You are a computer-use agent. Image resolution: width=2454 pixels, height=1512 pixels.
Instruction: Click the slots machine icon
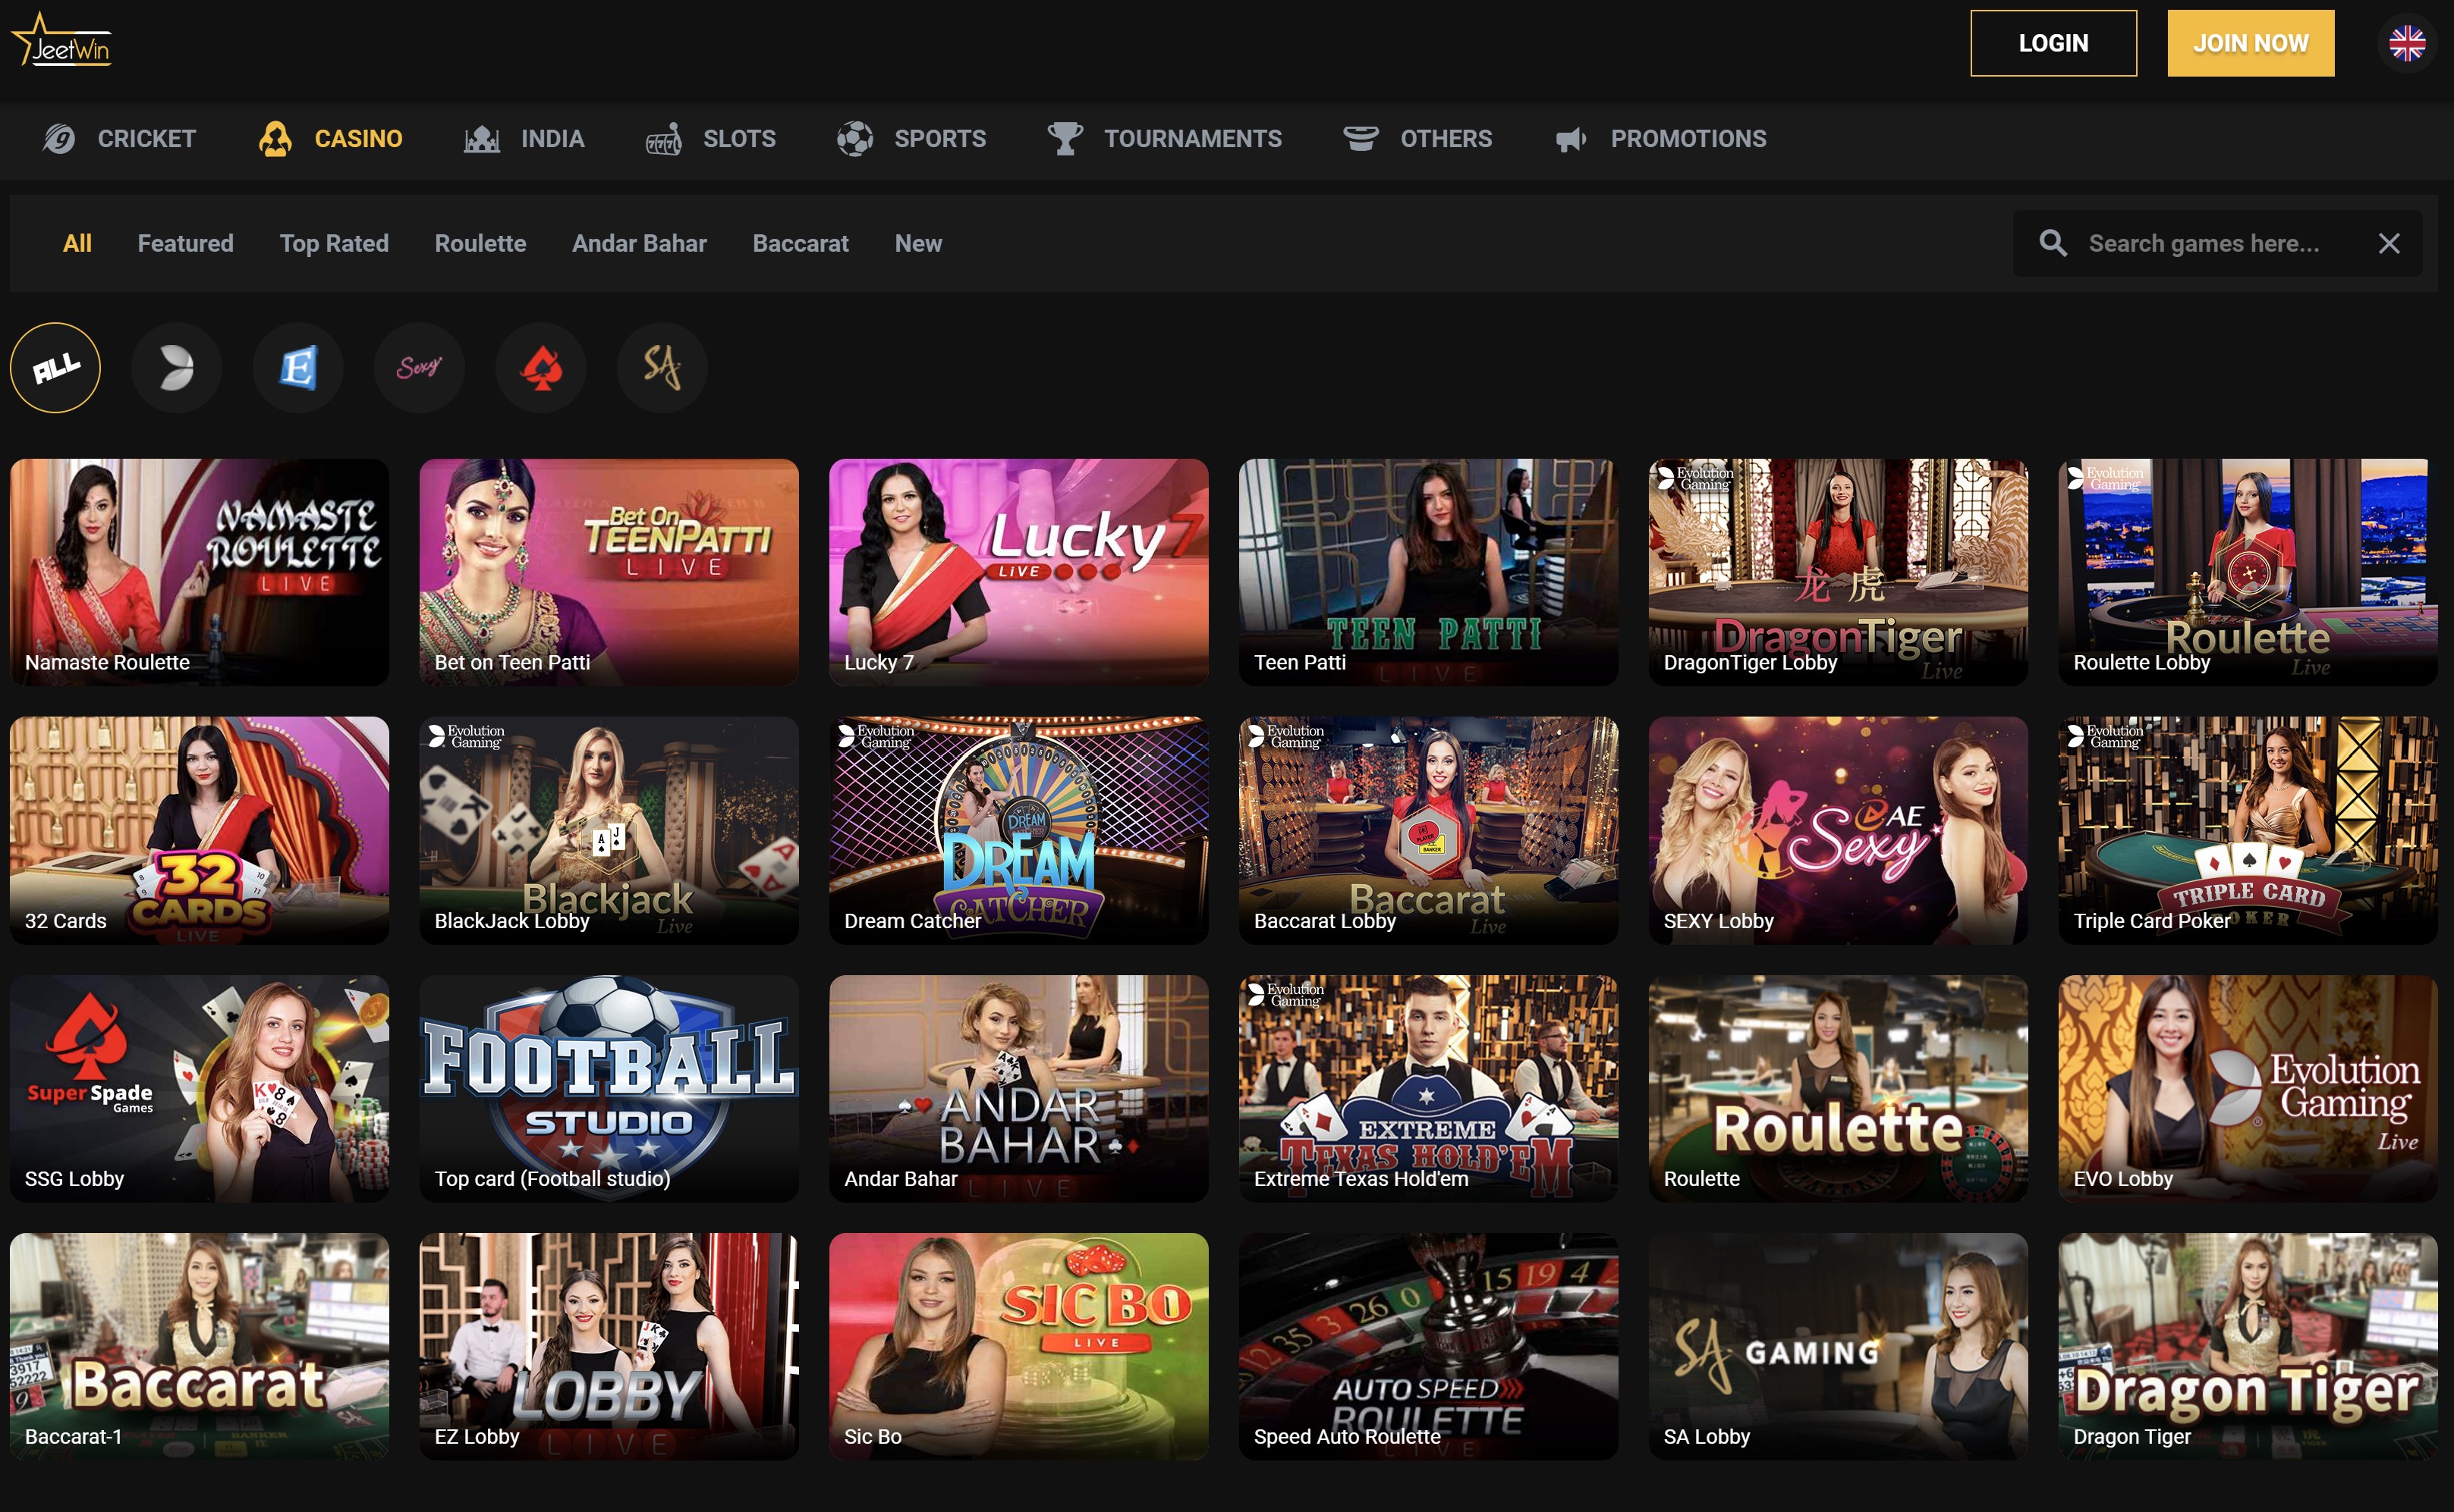663,138
